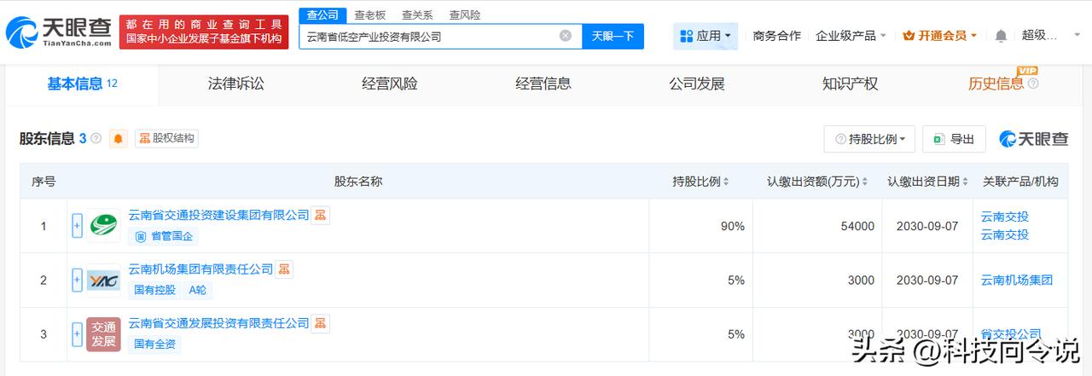Viewport: 1092px width, 376px height.
Task: Show the help icon next to 历史信息
Action: click(x=1033, y=84)
